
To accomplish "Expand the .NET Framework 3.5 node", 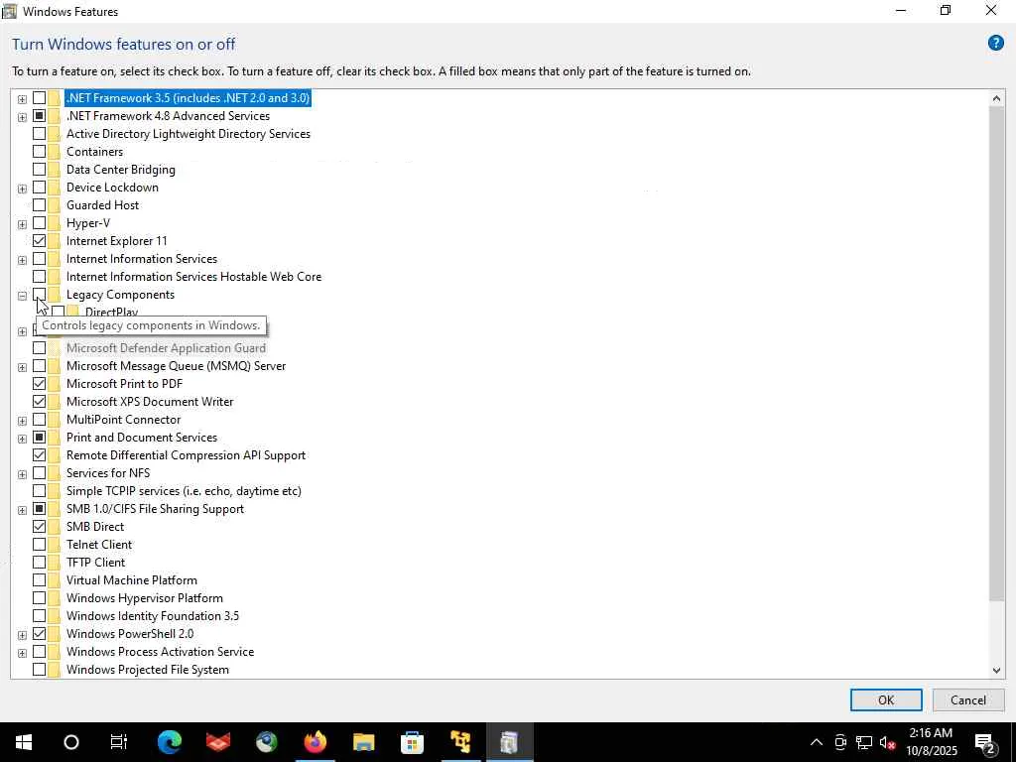I will 22,99.
